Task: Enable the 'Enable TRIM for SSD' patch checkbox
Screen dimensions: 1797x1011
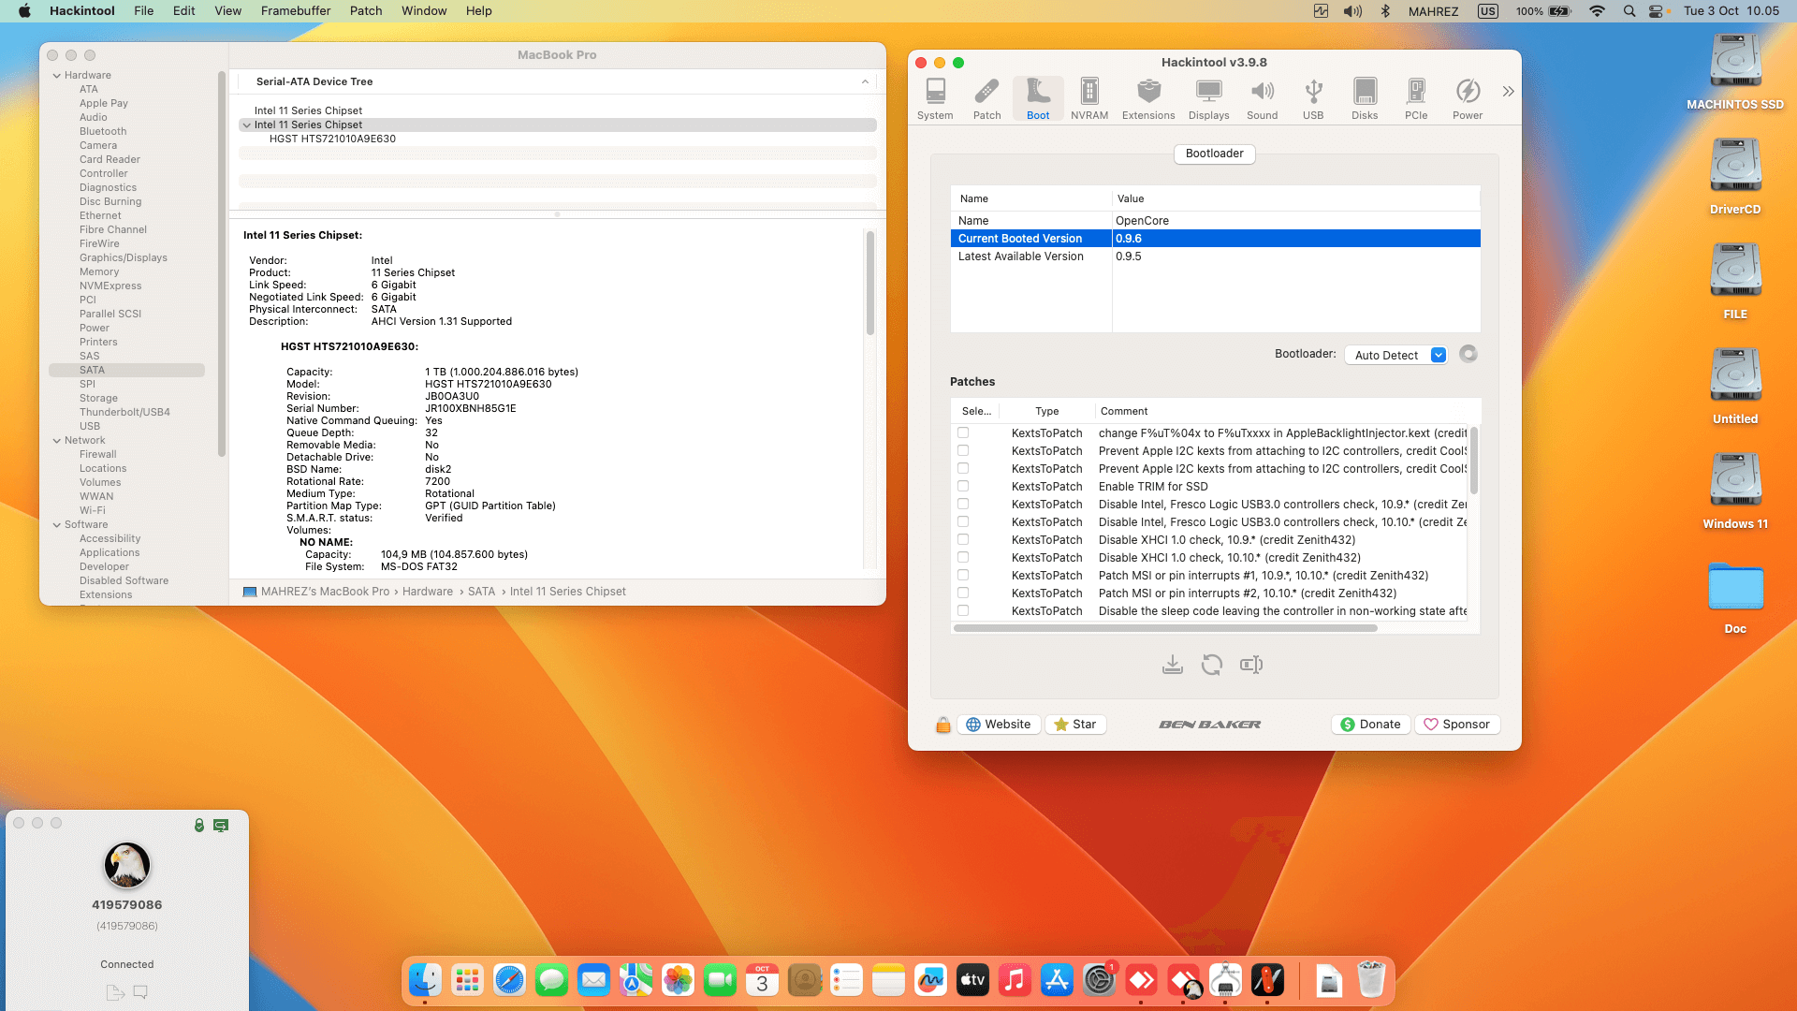Action: click(x=963, y=487)
